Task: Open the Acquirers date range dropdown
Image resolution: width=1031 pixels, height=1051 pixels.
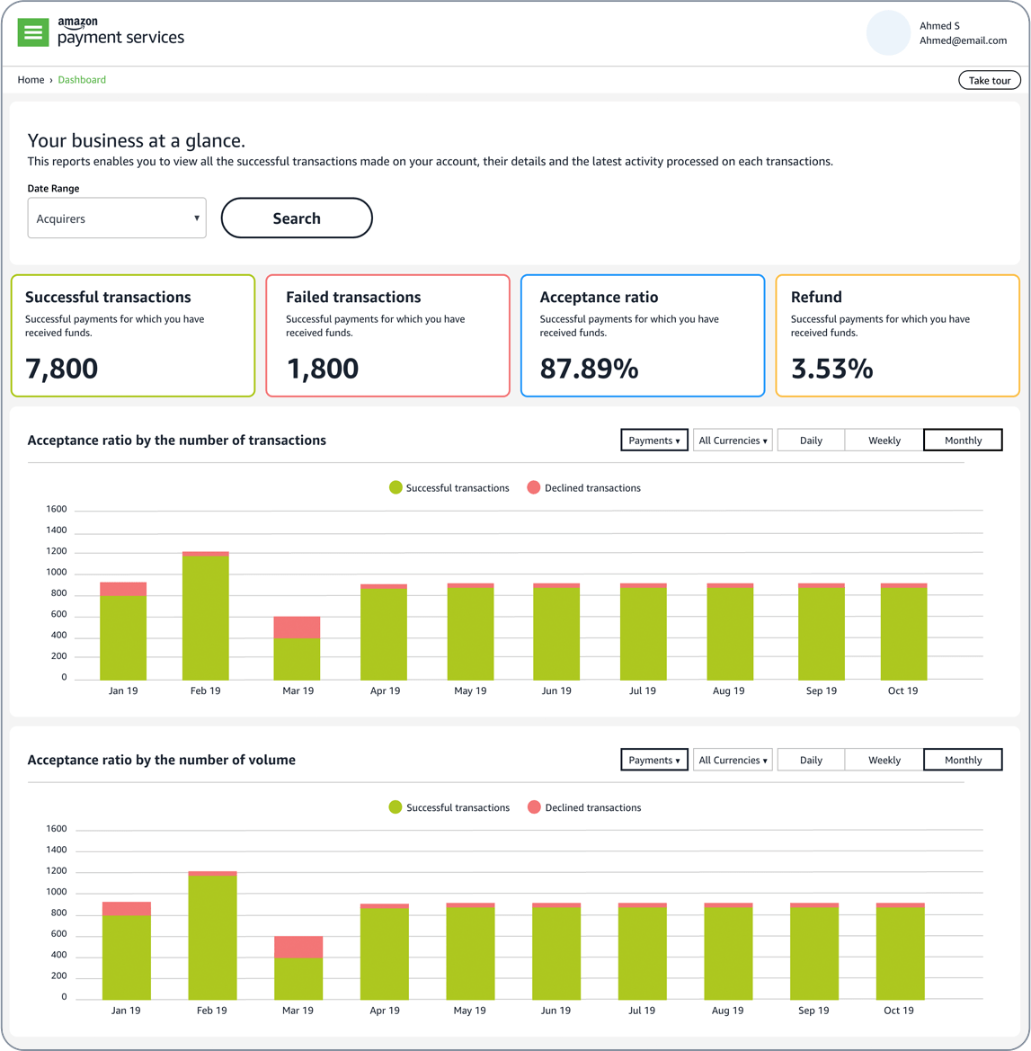Action: coord(117,218)
